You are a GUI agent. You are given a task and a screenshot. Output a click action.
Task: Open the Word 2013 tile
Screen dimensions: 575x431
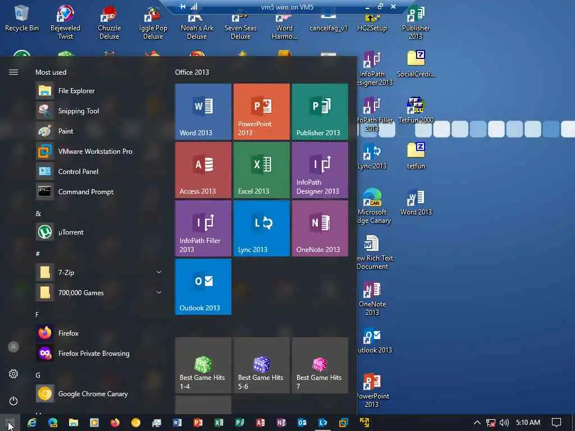[x=203, y=112]
